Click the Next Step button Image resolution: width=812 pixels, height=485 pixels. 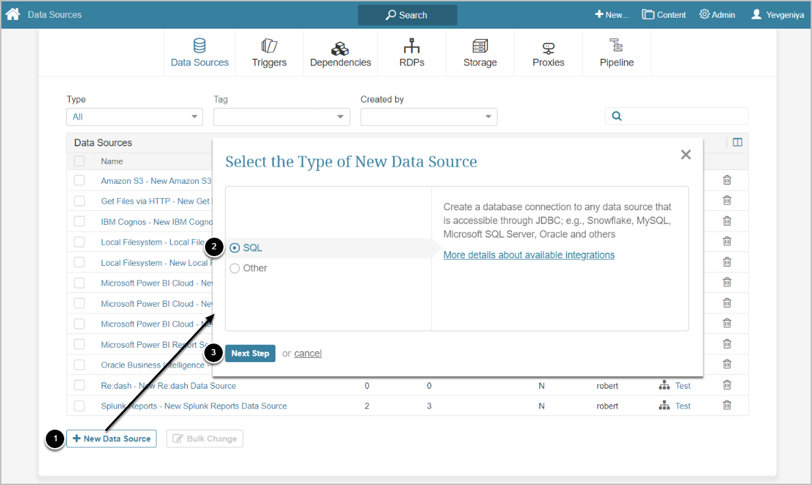pos(250,353)
